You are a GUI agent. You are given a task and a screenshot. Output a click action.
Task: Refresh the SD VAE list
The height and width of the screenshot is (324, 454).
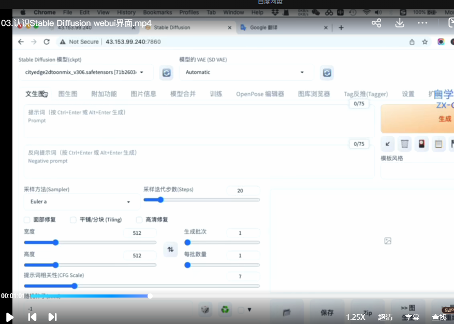pos(327,73)
